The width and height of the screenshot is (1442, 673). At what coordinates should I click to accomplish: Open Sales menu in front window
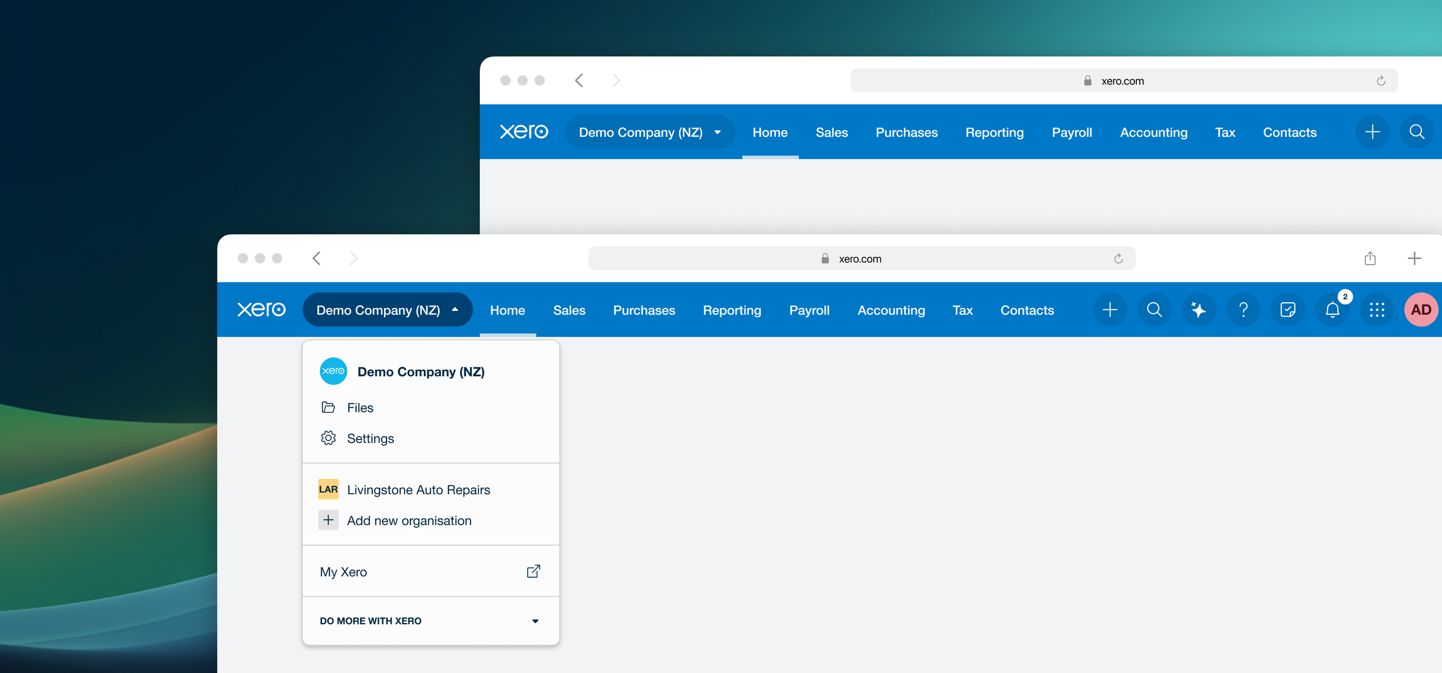(x=569, y=310)
